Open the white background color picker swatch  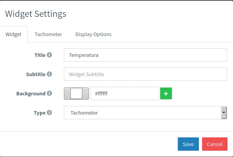pos(76,93)
